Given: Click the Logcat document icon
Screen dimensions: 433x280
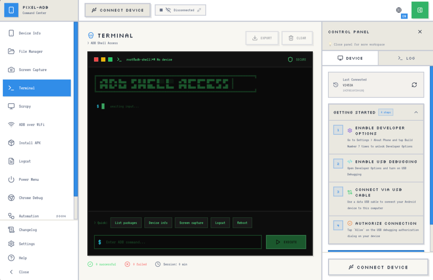Looking at the screenshot, I should [11, 161].
